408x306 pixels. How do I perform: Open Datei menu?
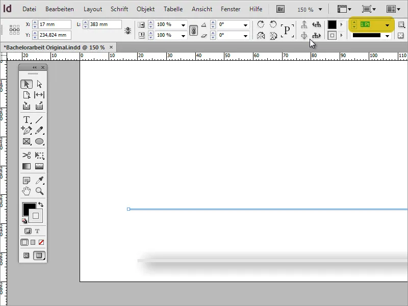click(x=29, y=9)
